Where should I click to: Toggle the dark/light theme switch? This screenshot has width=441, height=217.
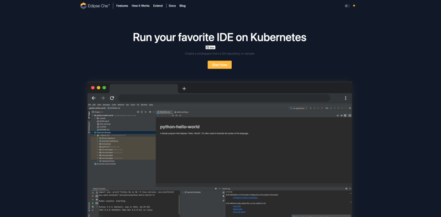[x=348, y=6]
